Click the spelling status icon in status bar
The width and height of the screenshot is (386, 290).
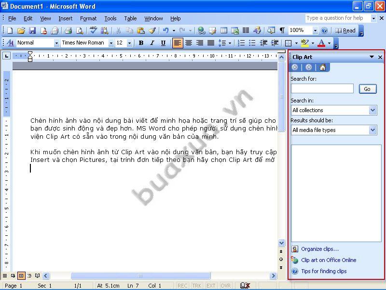coord(245,286)
